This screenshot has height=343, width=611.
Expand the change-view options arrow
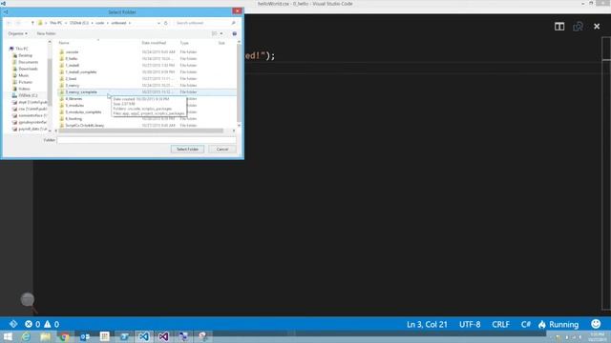221,33
